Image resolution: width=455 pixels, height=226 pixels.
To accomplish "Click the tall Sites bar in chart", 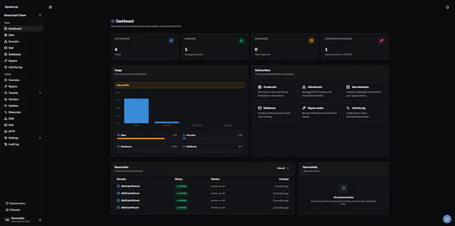I will point(136,111).
